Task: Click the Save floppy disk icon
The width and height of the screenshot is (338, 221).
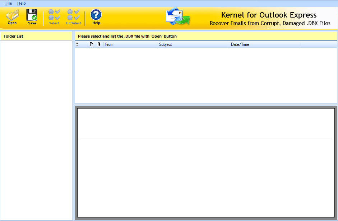Action: [x=32, y=17]
